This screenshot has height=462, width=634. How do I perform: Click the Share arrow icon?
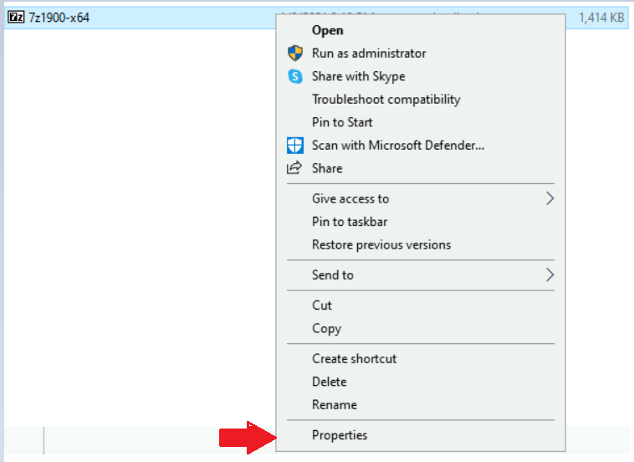tap(294, 168)
